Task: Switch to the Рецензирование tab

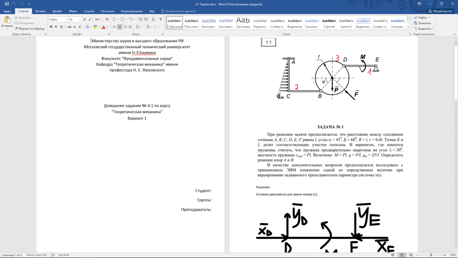Action: (x=132, y=11)
